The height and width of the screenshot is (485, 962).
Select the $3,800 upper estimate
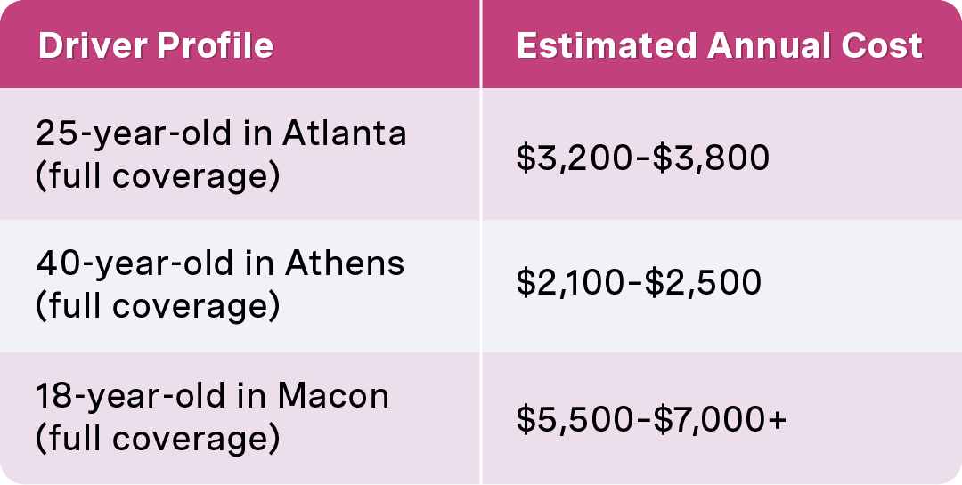(711, 158)
